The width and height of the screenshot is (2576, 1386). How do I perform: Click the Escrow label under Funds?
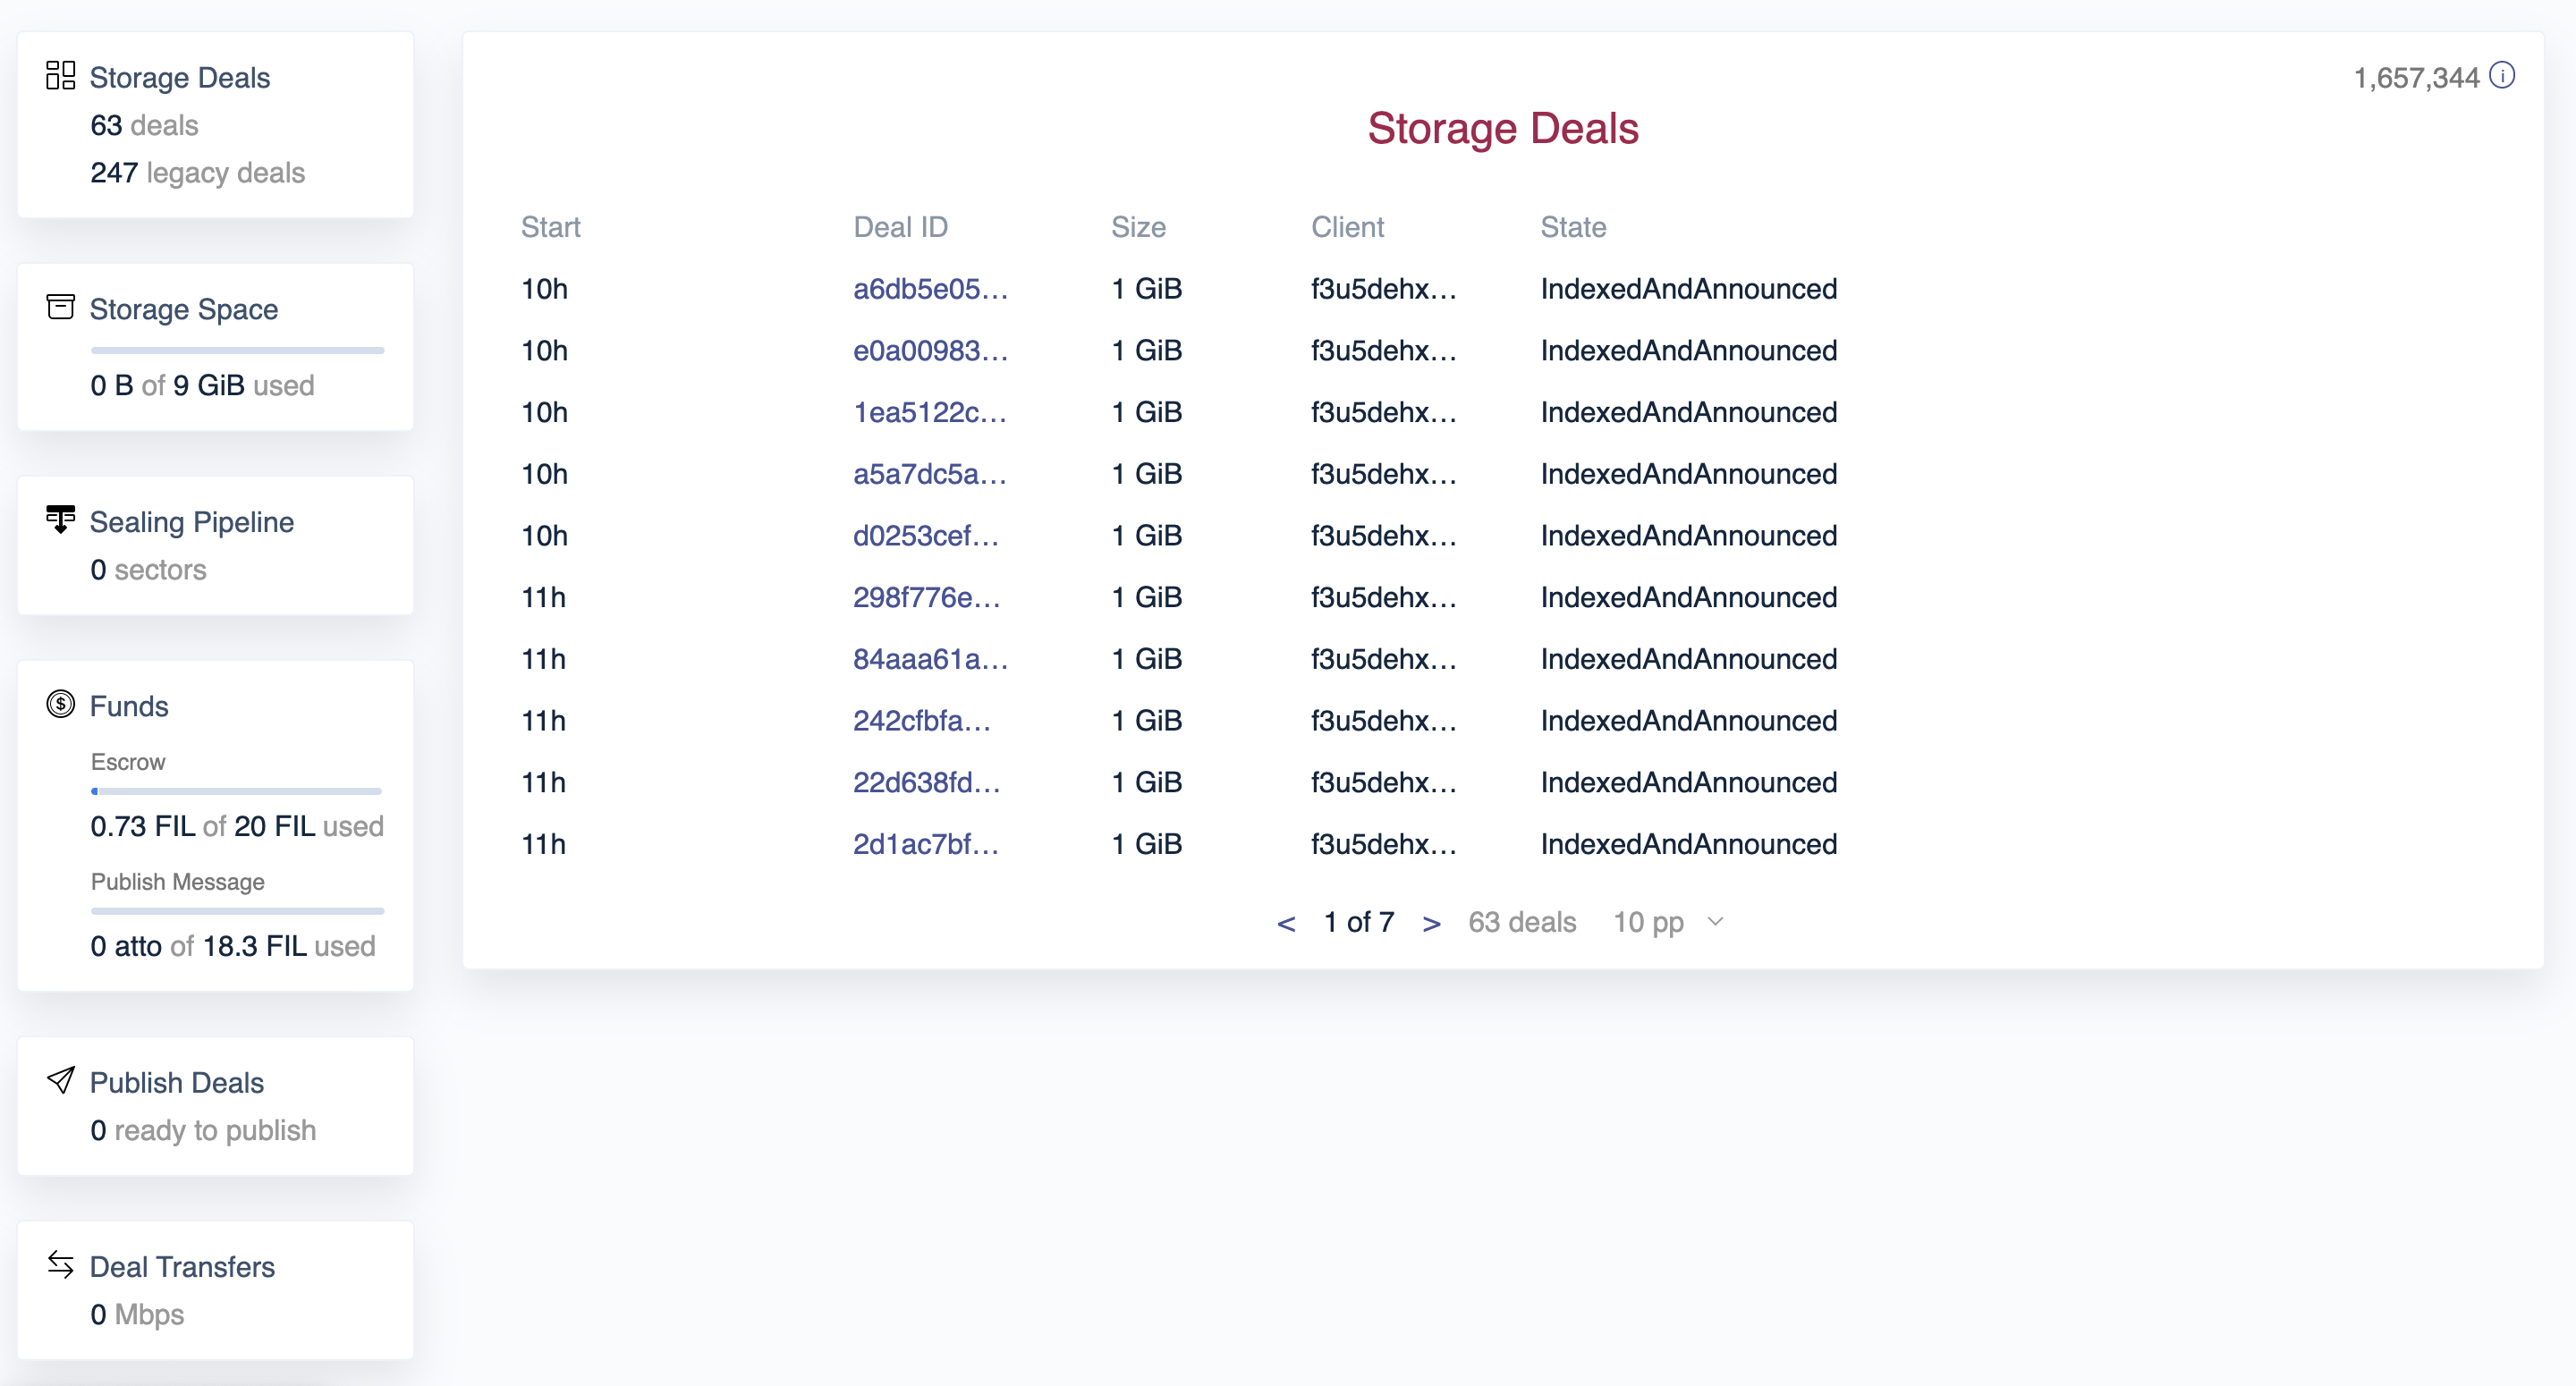click(128, 763)
